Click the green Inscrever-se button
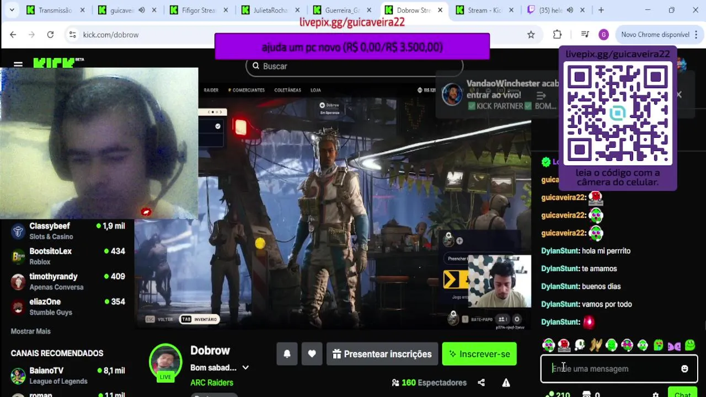 [x=479, y=354]
